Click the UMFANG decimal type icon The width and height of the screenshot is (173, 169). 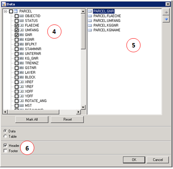(21, 30)
